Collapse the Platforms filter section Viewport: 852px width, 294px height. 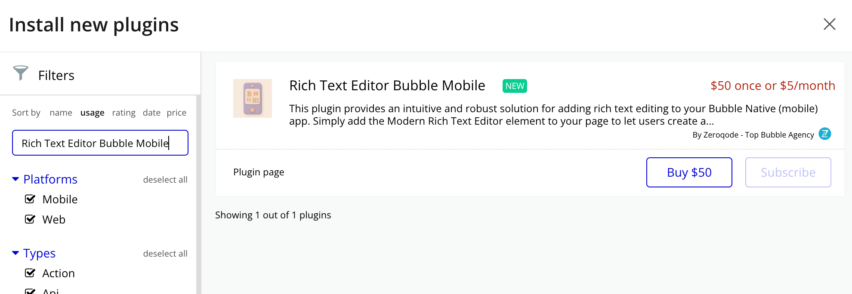coord(16,179)
